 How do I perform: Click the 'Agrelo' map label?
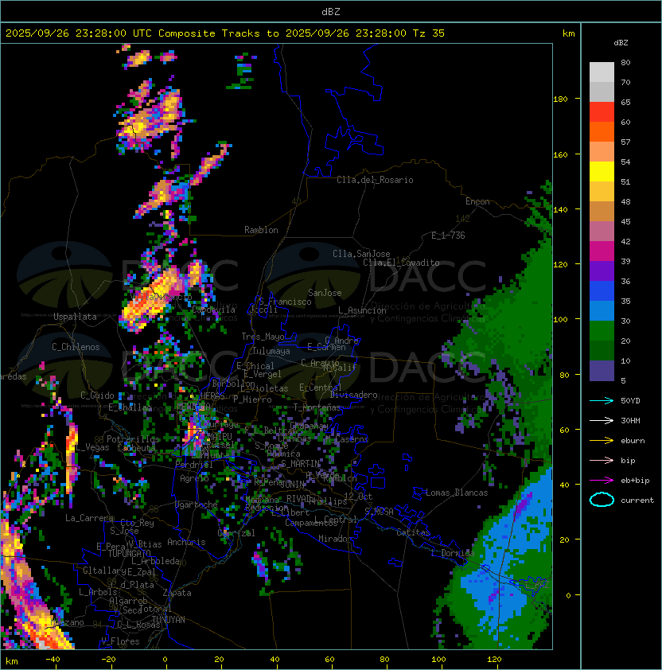click(194, 478)
